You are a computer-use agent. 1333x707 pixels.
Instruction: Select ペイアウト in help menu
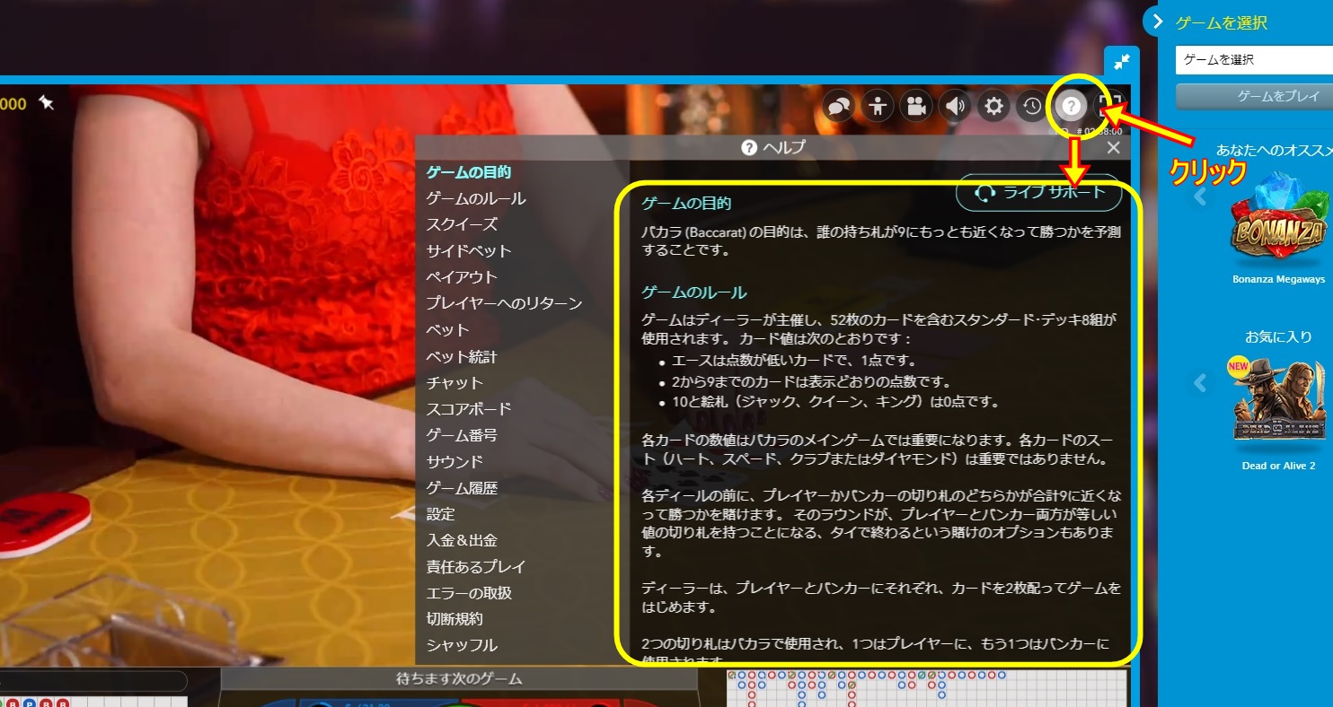[462, 277]
